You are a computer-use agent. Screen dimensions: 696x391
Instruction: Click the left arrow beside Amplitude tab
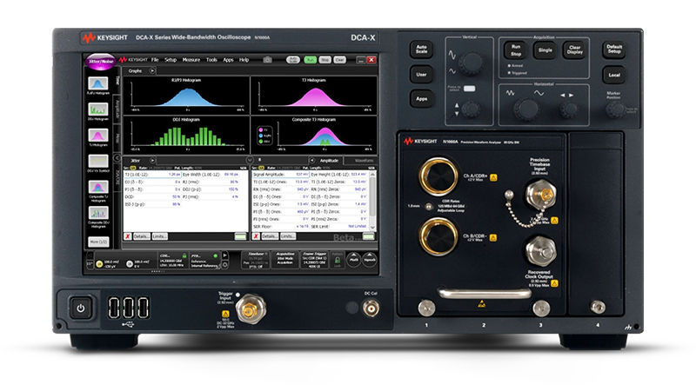[312, 161]
